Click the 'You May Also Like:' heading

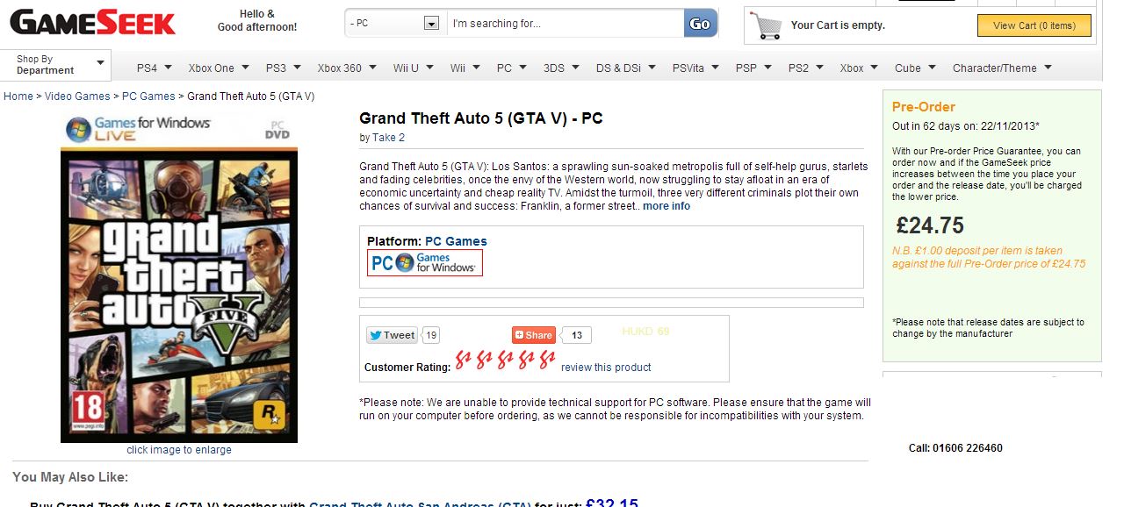tap(70, 477)
